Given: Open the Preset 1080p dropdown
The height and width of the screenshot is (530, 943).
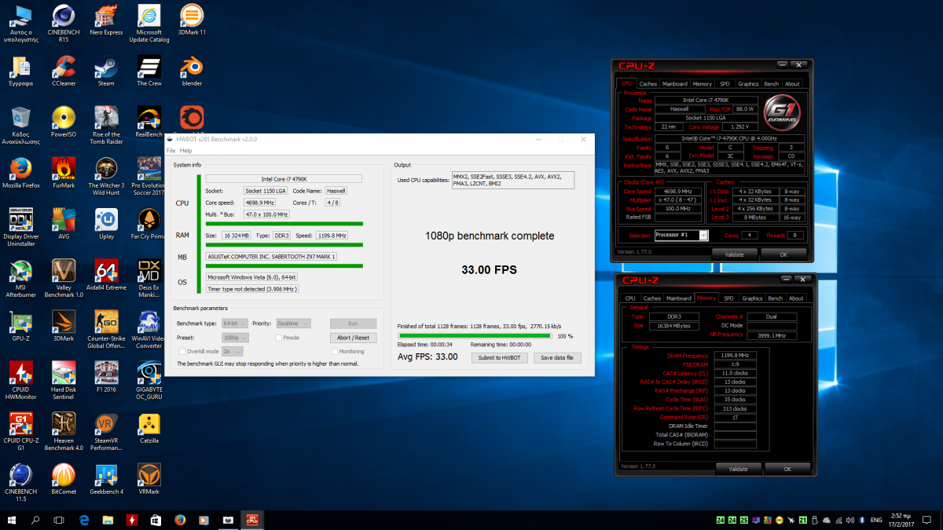Looking at the screenshot, I should (x=235, y=338).
